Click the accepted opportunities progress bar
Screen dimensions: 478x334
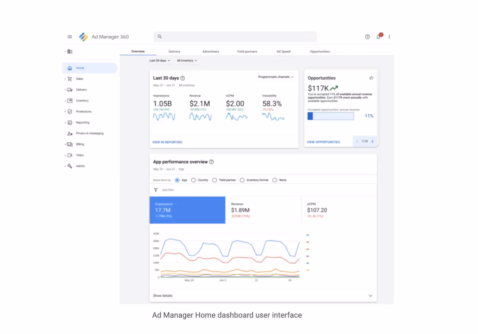point(330,116)
